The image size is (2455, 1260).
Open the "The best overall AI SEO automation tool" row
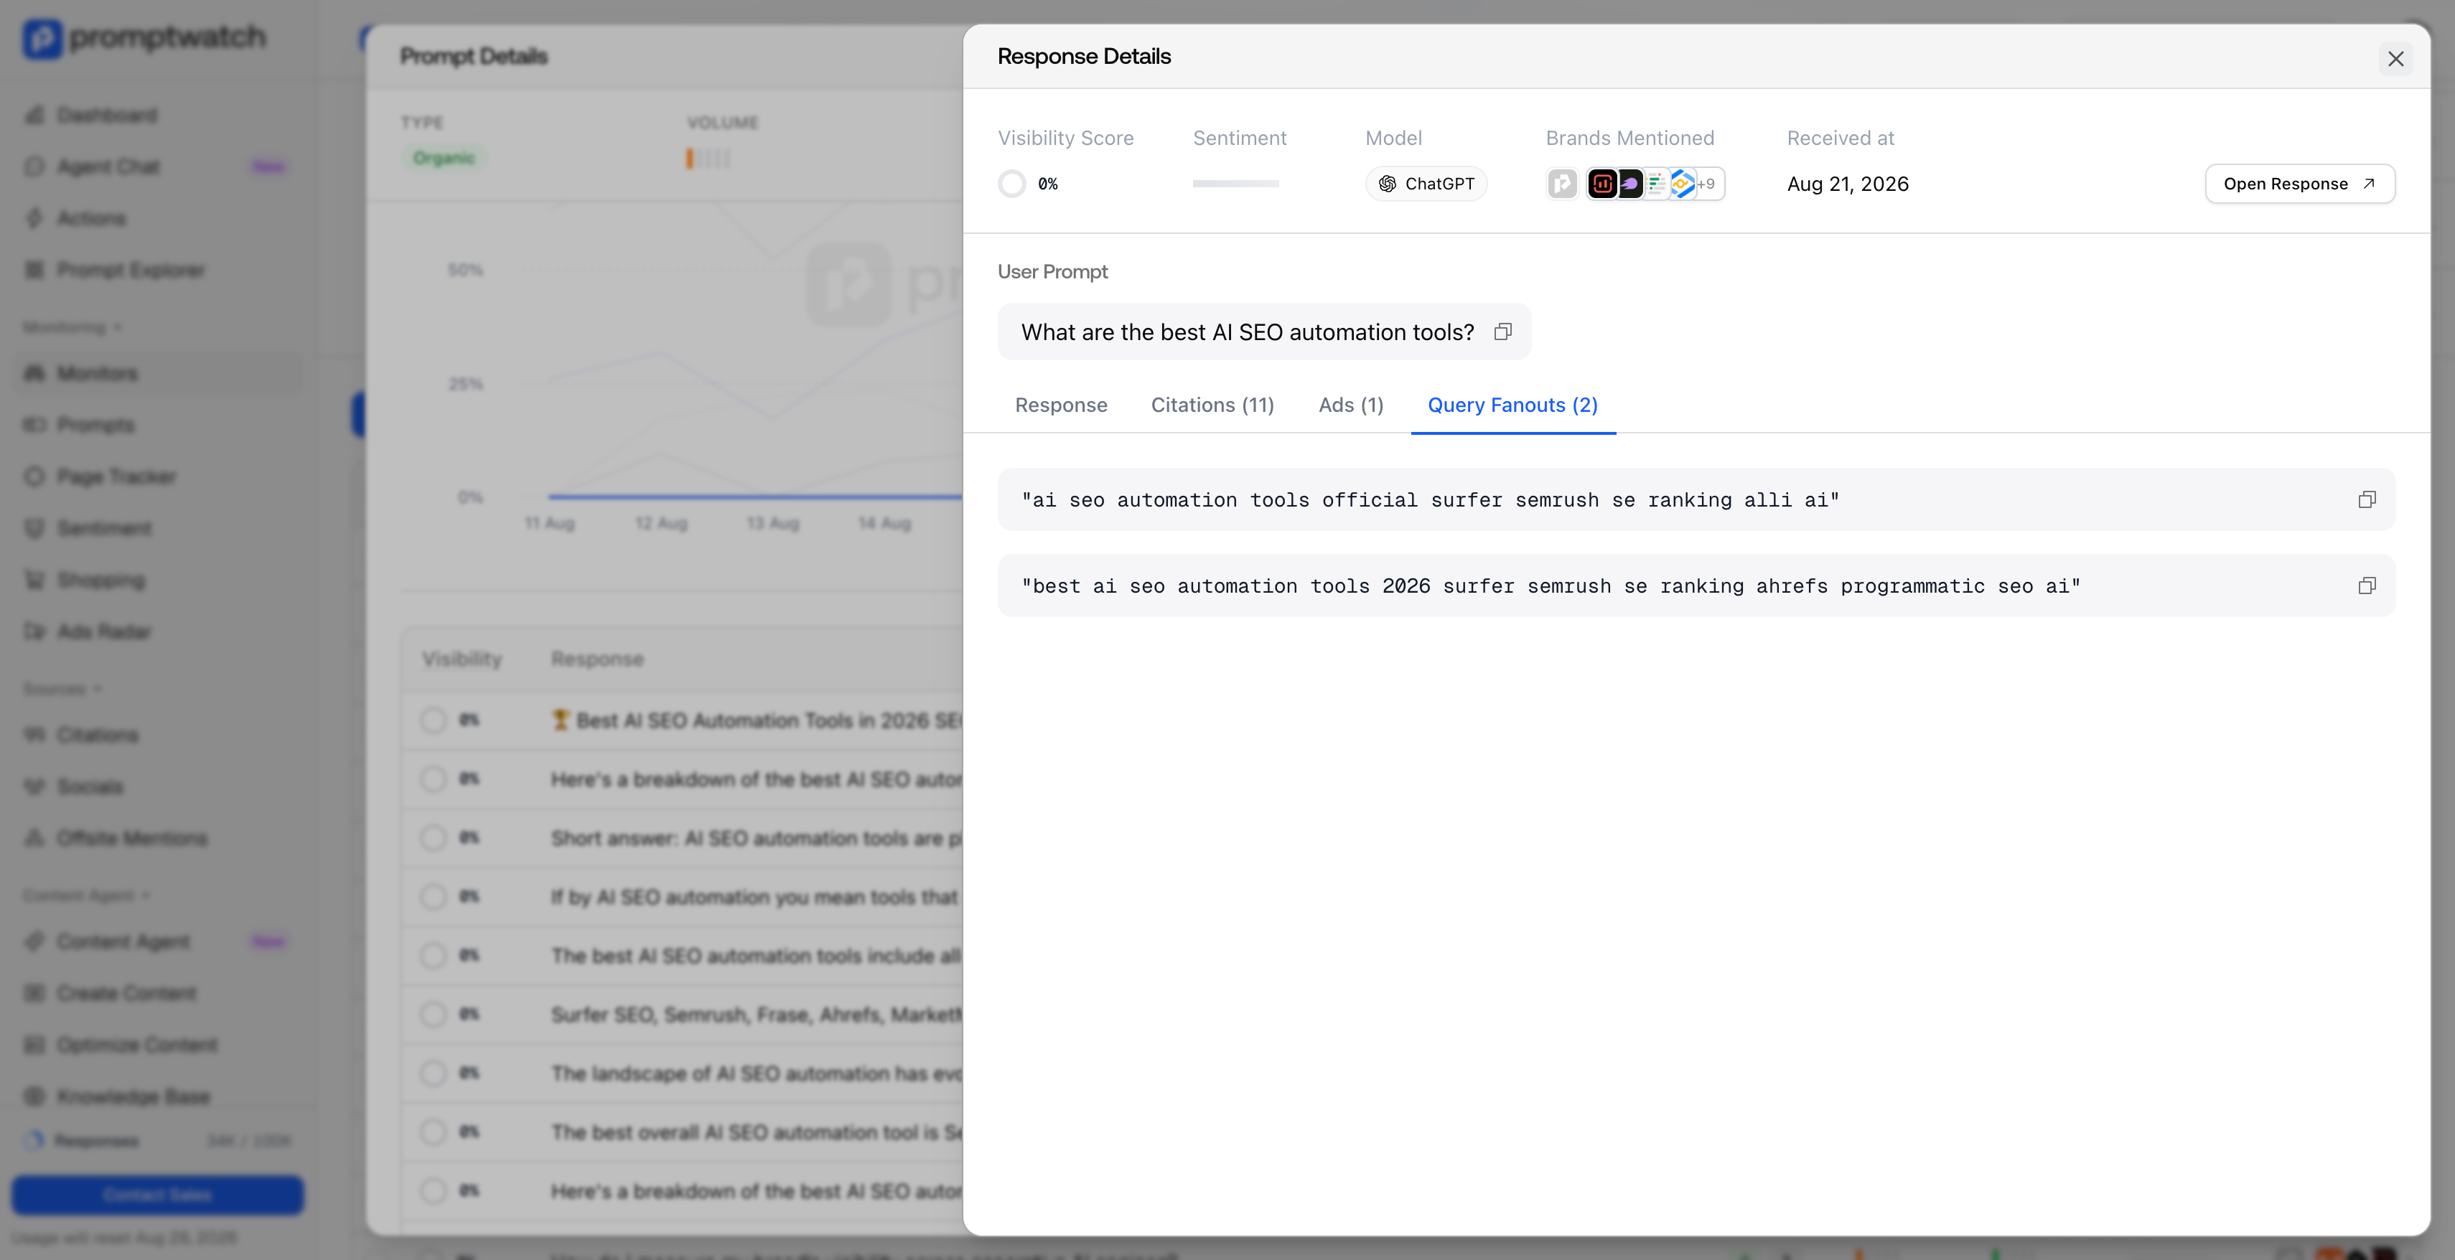(683, 1132)
